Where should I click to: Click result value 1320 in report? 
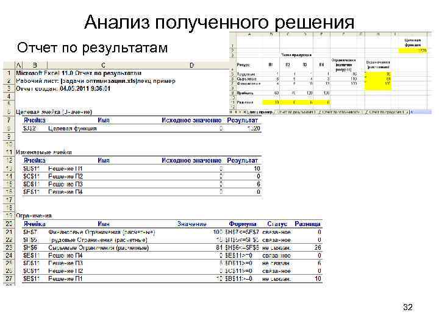pyautogui.click(x=254, y=129)
